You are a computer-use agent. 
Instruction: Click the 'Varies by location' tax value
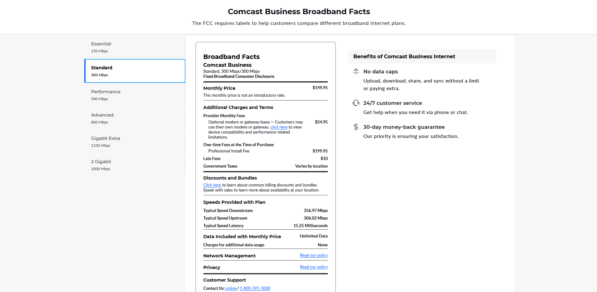(x=311, y=166)
